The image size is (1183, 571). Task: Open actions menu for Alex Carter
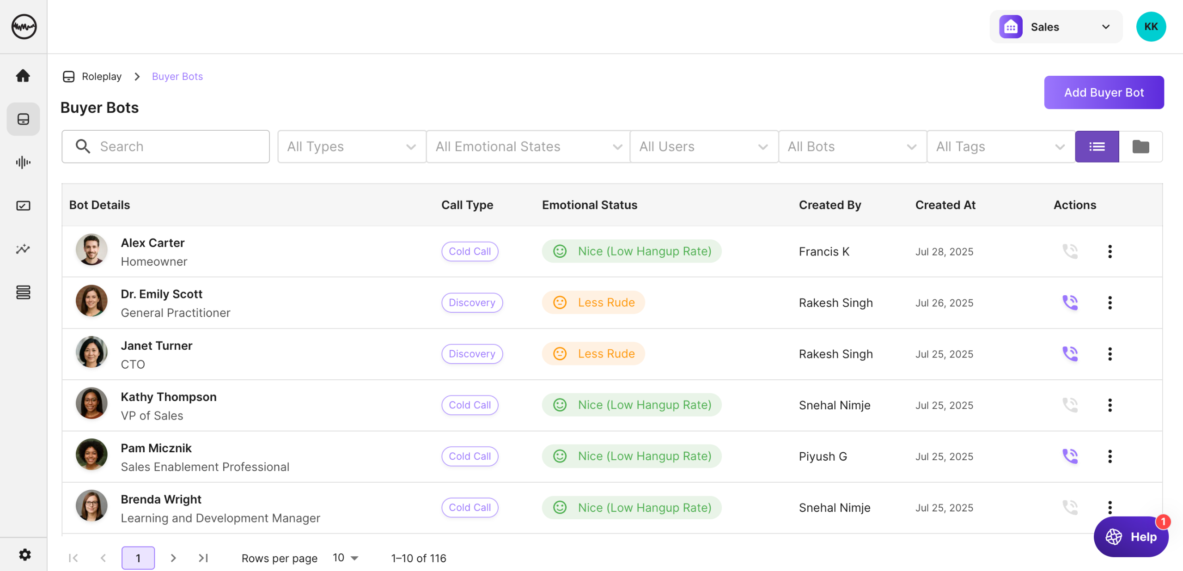pyautogui.click(x=1110, y=251)
